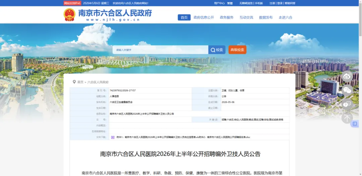Open the WeChat floating icon
362x176 pixels.
click(x=347, y=90)
